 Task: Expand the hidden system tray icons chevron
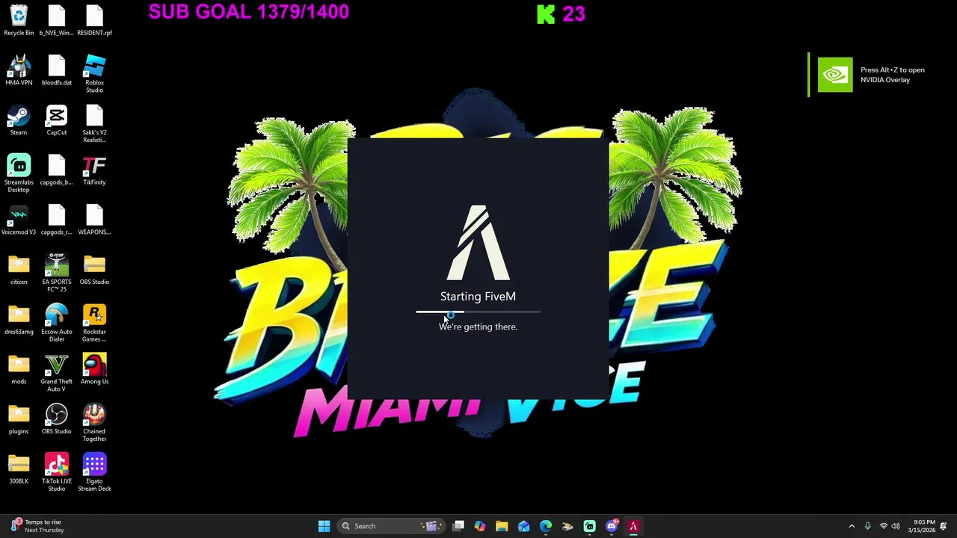point(851,526)
